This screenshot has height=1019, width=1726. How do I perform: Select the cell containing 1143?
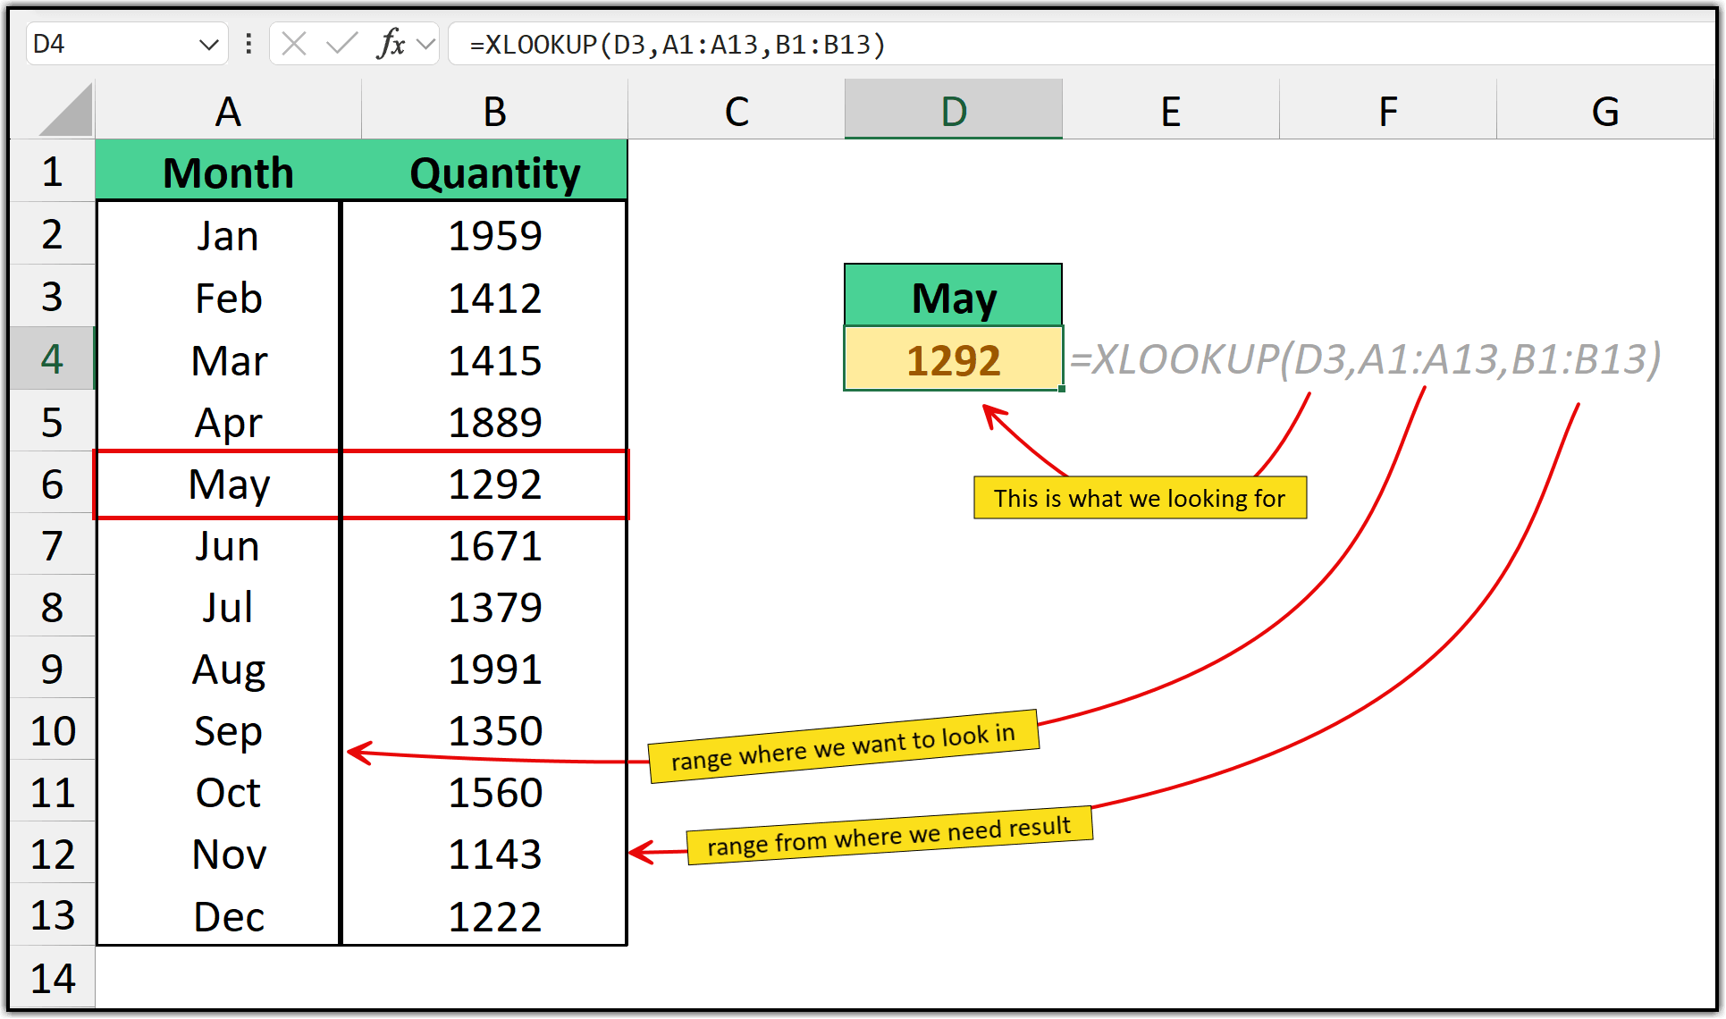pos(484,854)
